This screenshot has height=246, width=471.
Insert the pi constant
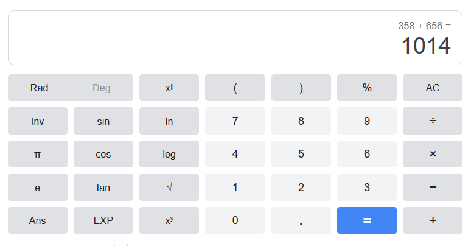pos(38,154)
